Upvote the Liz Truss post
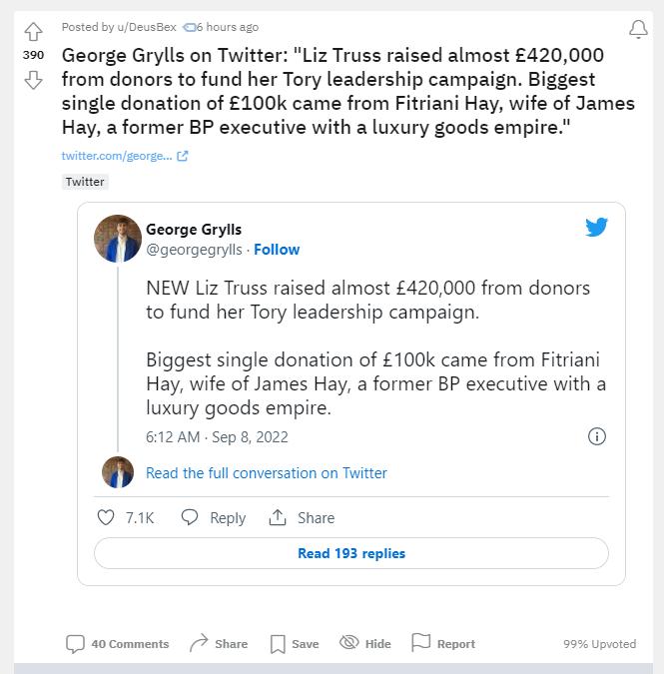This screenshot has height=674, width=664. pyautogui.click(x=33, y=31)
